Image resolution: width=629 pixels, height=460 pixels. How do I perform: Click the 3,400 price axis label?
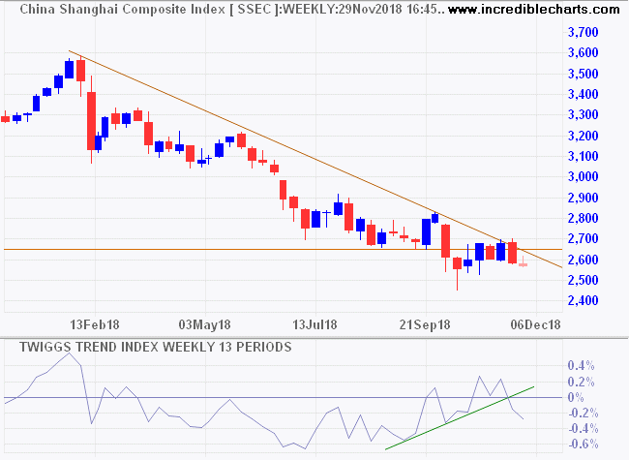point(583,94)
